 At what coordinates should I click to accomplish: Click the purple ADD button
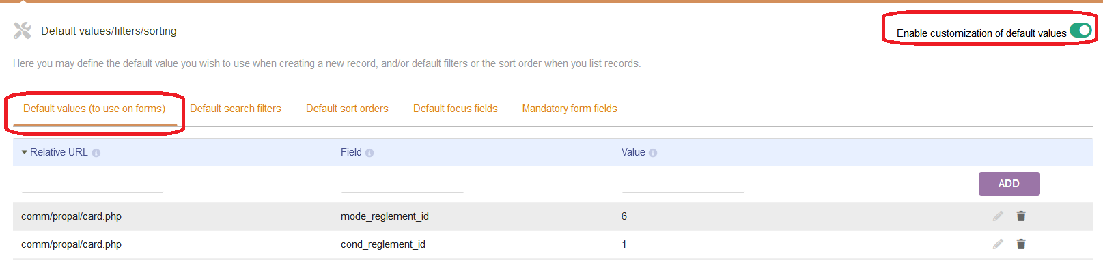(1009, 184)
